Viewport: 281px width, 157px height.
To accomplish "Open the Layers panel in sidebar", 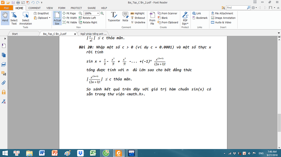I will [4, 64].
